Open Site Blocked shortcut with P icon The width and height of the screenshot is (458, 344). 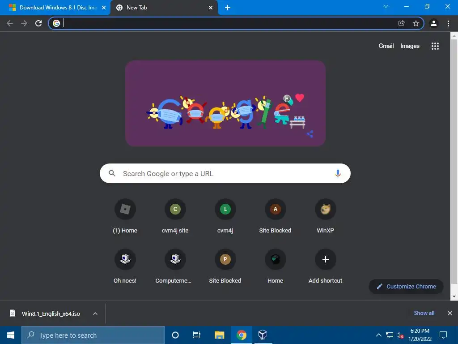coord(225,267)
